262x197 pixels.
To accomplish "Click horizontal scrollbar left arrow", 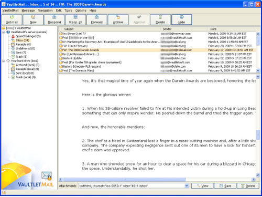I will pyautogui.click(x=61, y=179).
